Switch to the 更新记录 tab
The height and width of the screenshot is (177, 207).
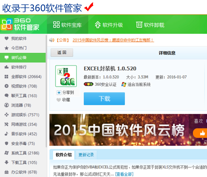point(86,155)
